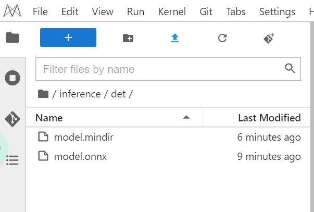
Task: Open the Git menu in menu bar
Action: [206, 11]
